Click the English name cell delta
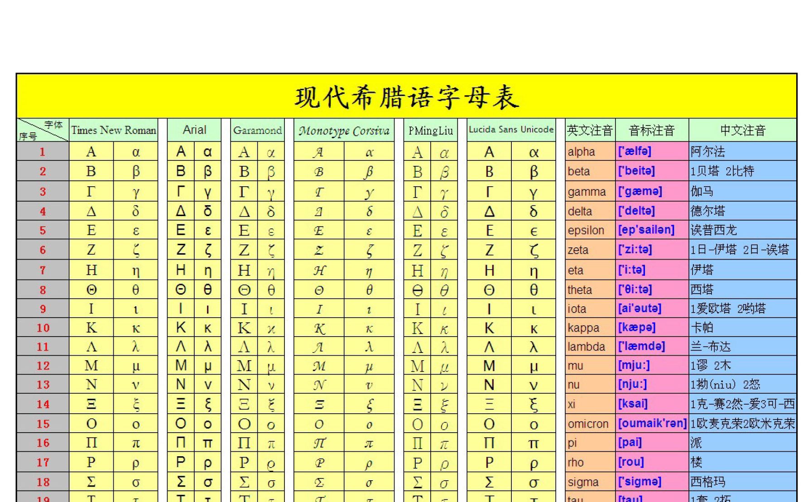Image resolution: width=803 pixels, height=502 pixels. 590,211
